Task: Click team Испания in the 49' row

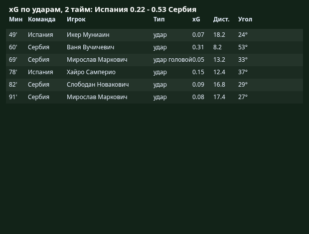Action: 40,35
